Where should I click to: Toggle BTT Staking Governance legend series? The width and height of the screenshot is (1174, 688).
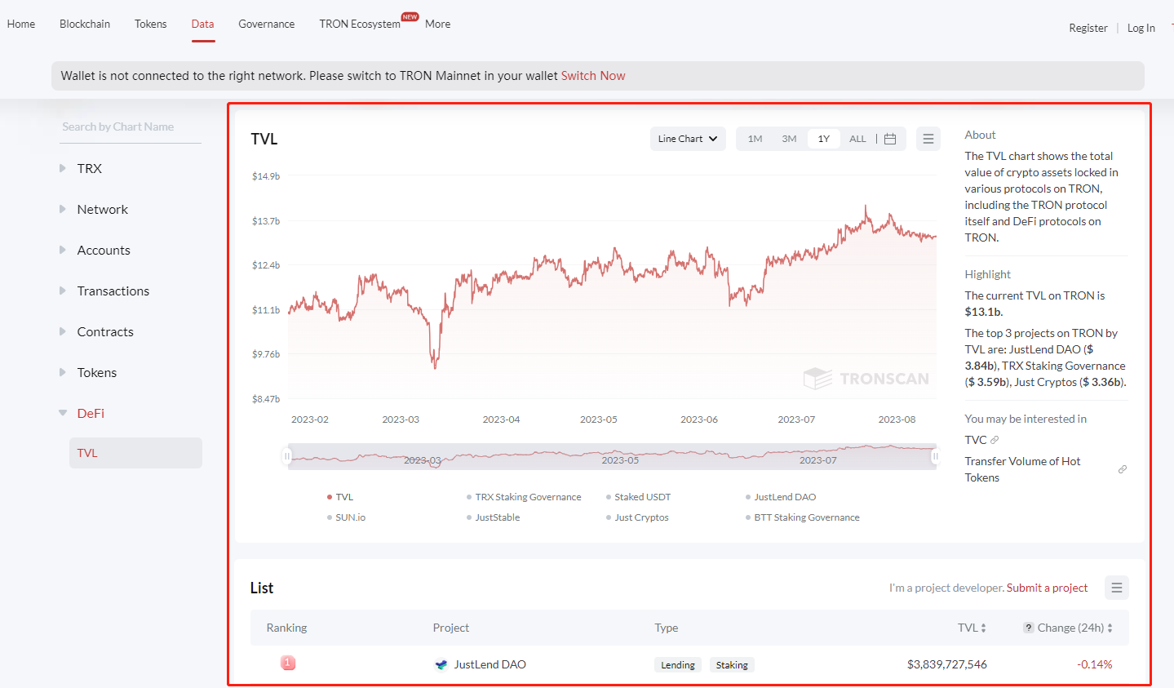[802, 517]
